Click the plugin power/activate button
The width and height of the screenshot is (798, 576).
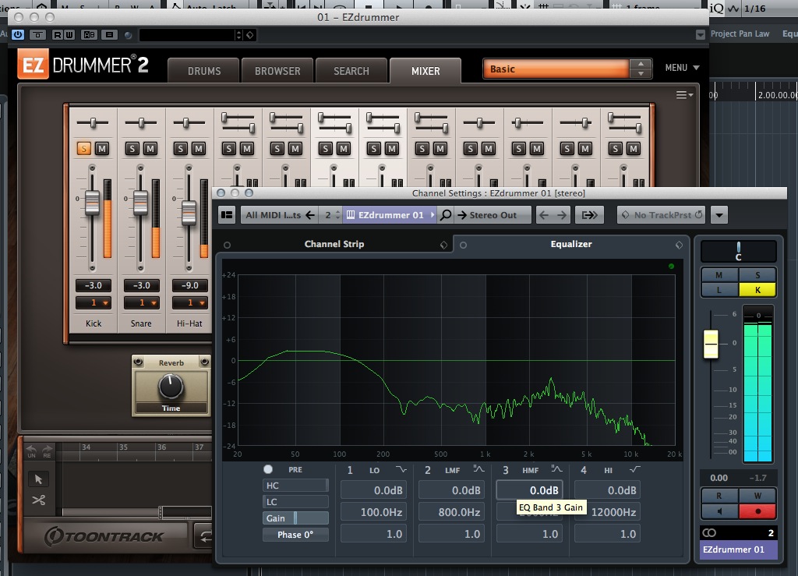(17, 35)
